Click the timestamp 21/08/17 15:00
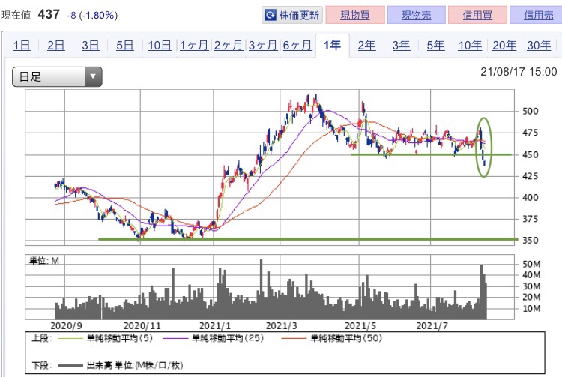This screenshot has width=562, height=377. click(519, 72)
